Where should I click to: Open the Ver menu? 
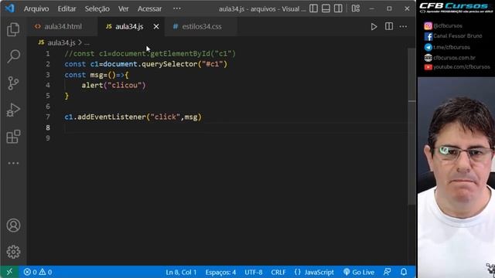[123, 8]
